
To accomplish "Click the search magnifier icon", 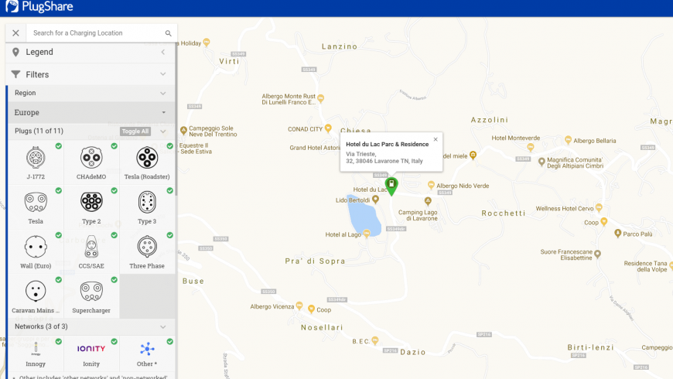I will (168, 33).
